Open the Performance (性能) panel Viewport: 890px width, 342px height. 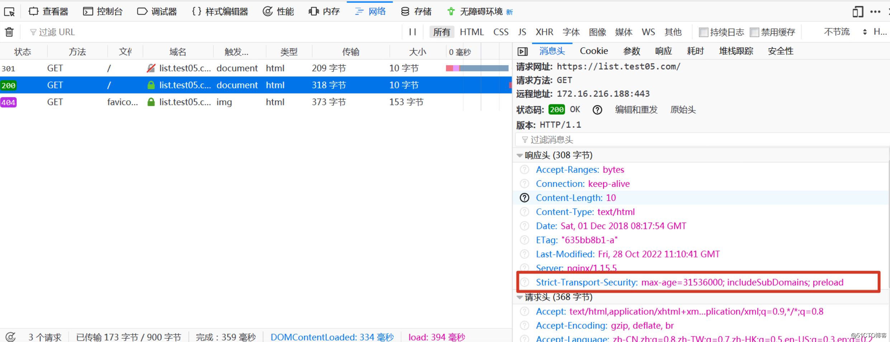coord(278,12)
